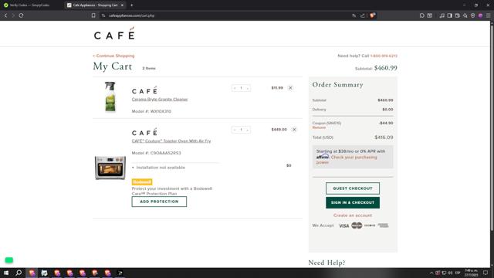This screenshot has height=278, width=494.
Task: Click the '$416.09' total amount
Action: 384,137
